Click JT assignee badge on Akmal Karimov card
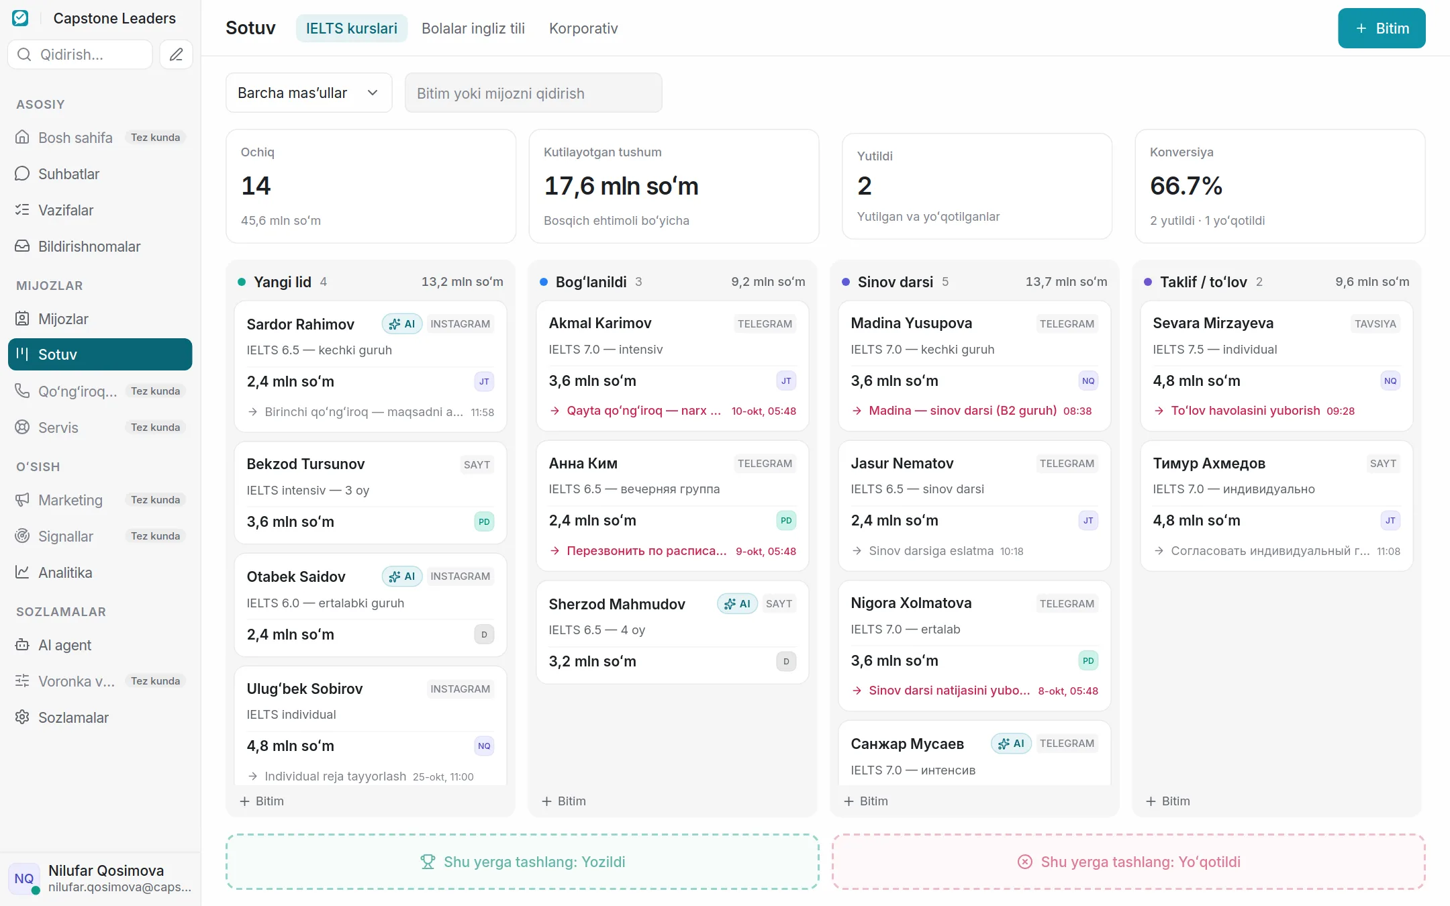1450x906 pixels. click(786, 381)
